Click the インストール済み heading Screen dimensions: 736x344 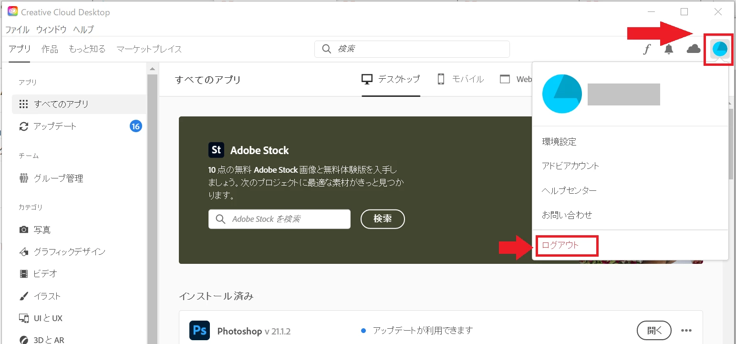click(217, 296)
